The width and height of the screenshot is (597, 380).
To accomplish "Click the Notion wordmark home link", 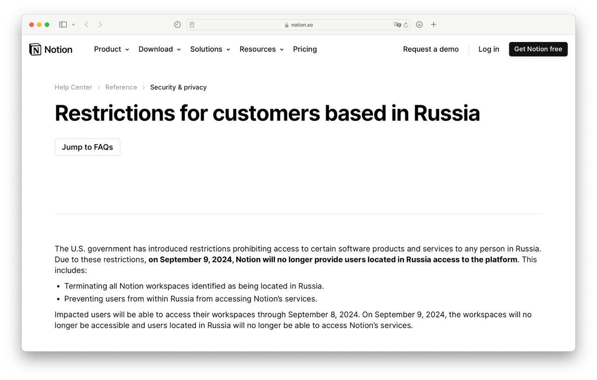I will click(58, 49).
